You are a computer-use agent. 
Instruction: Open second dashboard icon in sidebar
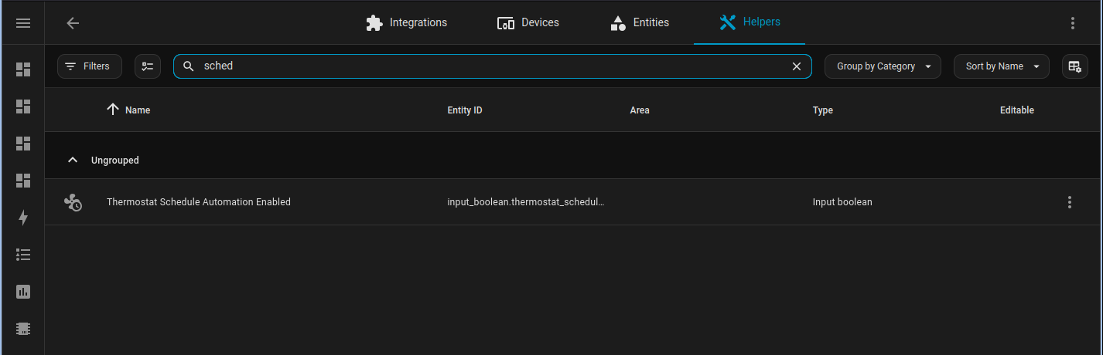(23, 106)
